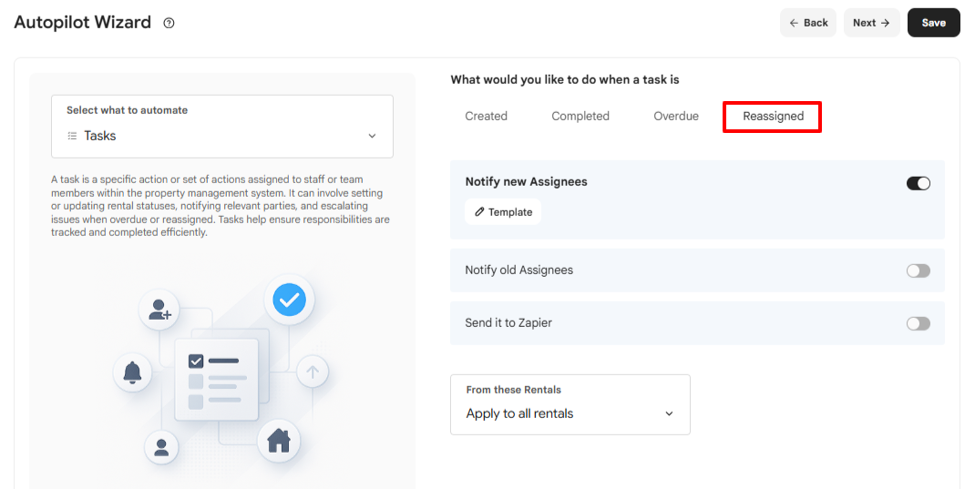Click the pencil icon on the Template button
Viewport: 975px width, 489px height.
pos(479,212)
